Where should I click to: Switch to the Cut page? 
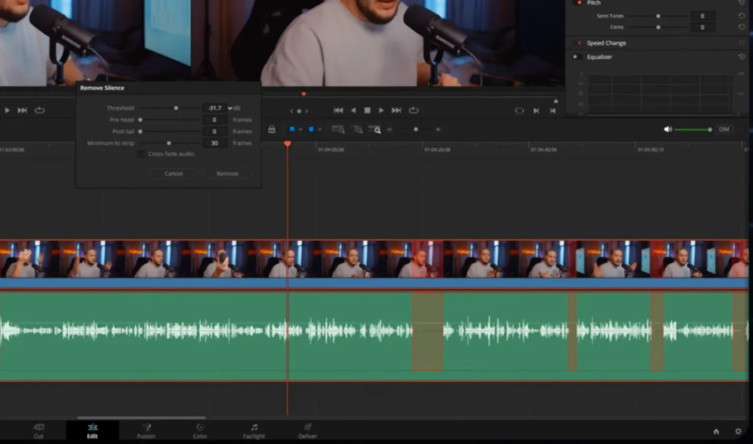(x=38, y=431)
